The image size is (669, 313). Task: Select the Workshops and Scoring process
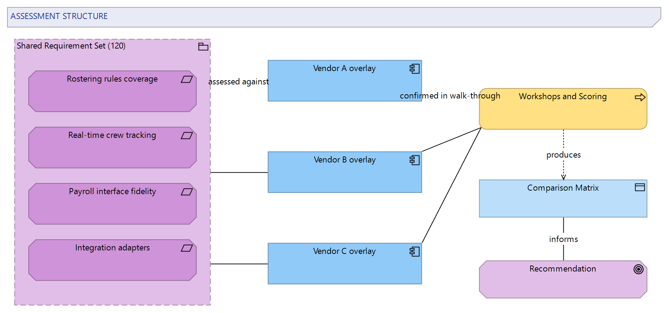[563, 109]
